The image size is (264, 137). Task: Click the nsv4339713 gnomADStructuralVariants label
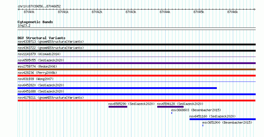tap(51, 42)
